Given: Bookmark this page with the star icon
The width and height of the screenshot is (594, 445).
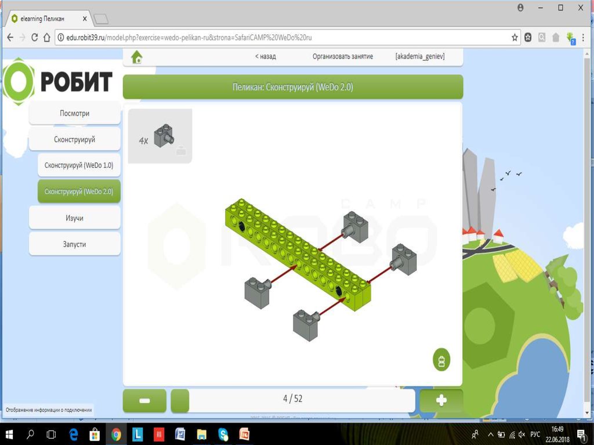Looking at the screenshot, I should tap(515, 38).
